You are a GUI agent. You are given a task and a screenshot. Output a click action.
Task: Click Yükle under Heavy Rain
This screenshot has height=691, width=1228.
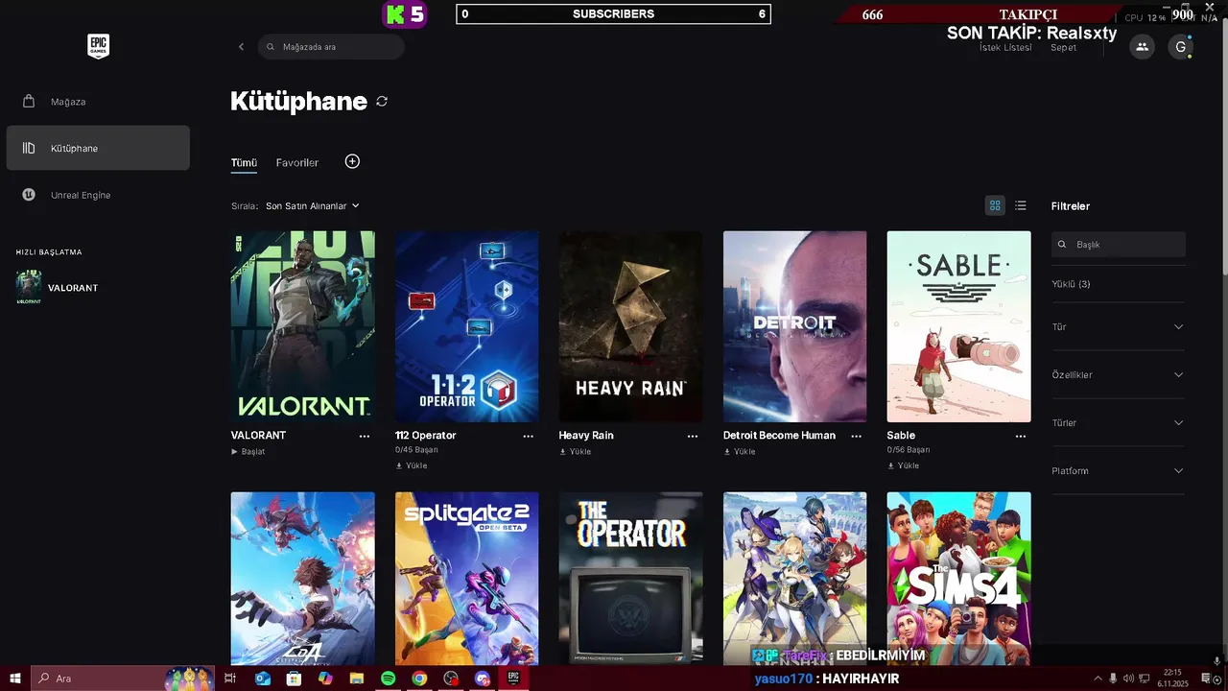click(x=576, y=451)
